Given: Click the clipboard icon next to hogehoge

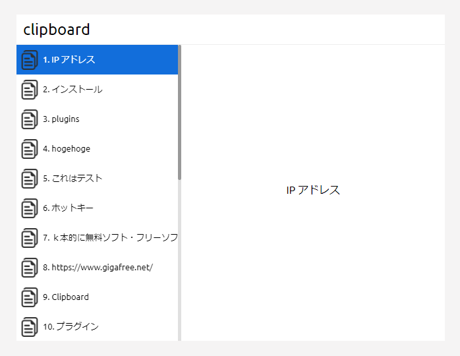Looking at the screenshot, I should pyautogui.click(x=30, y=149).
